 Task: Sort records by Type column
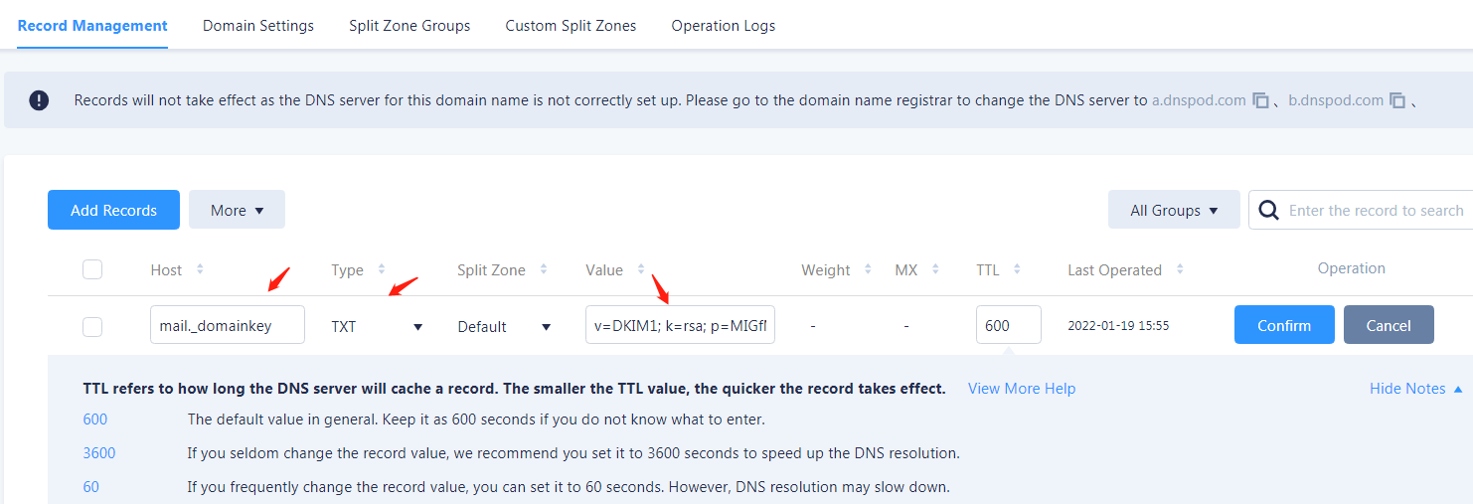(x=382, y=269)
